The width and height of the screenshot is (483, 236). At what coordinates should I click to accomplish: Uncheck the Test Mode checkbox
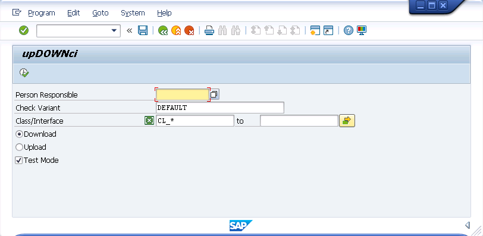coord(19,161)
